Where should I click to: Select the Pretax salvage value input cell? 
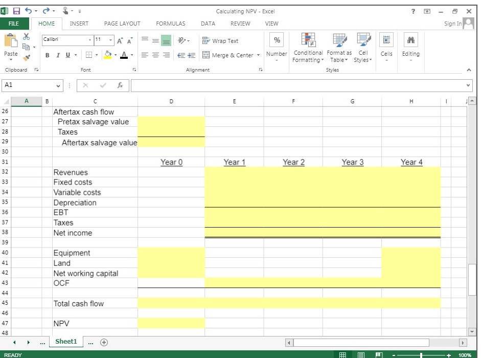pos(171,122)
